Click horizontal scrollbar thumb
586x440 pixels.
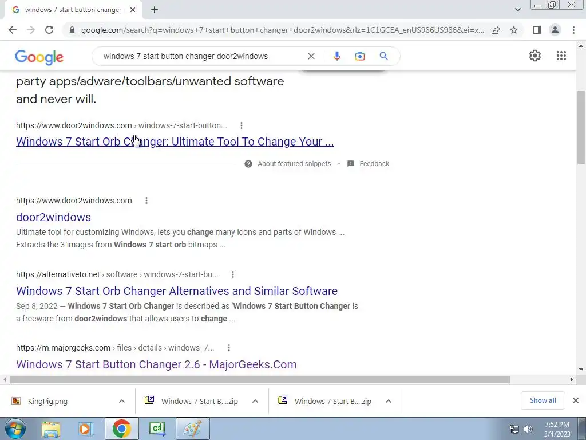click(260, 380)
